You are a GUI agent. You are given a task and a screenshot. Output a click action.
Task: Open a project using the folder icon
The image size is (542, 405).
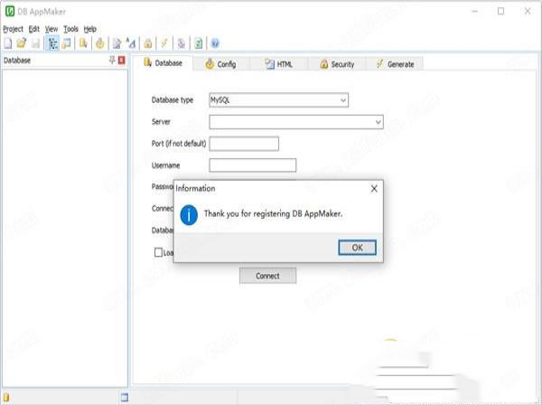[x=22, y=43]
